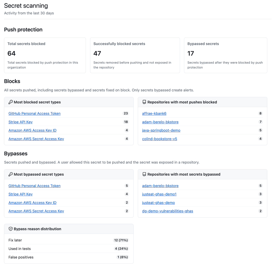The width and height of the screenshot is (273, 267).
Task: Open Amazon AWS Secret Access Key blocked link
Action: point(36,139)
